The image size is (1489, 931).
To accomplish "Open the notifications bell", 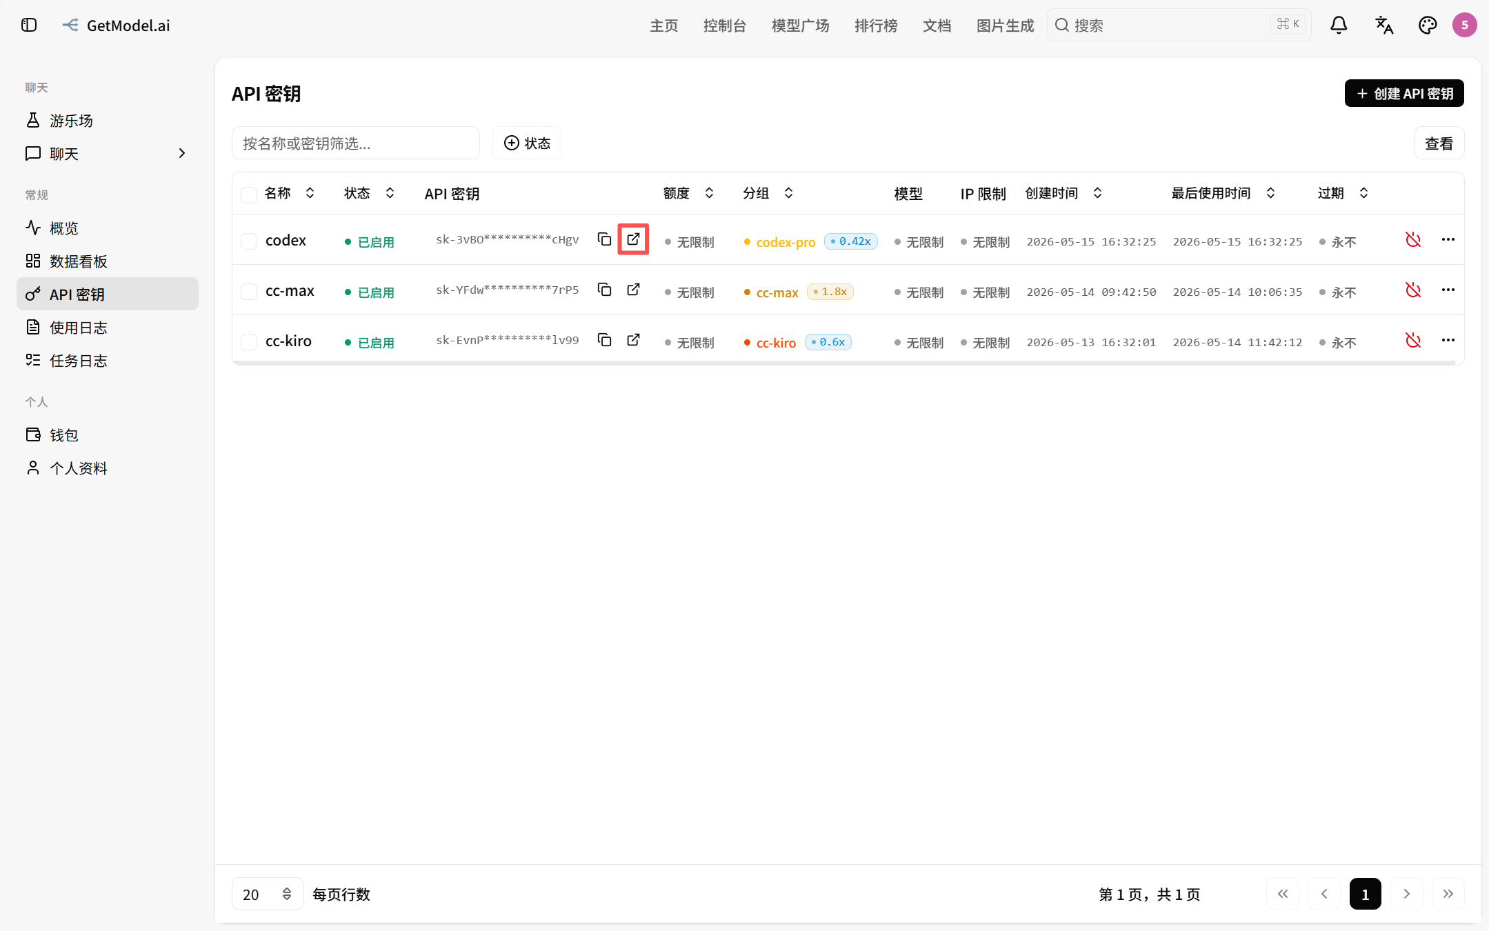I will [x=1339, y=26].
